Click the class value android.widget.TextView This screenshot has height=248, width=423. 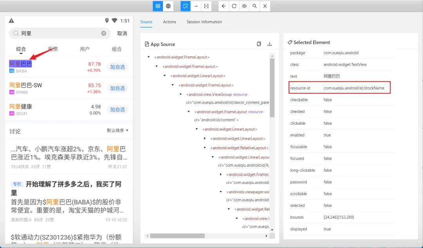click(x=345, y=65)
